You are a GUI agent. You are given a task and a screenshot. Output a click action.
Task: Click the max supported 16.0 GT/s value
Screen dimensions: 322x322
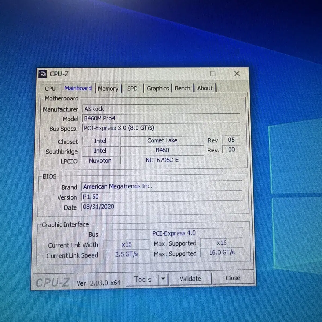222,253
